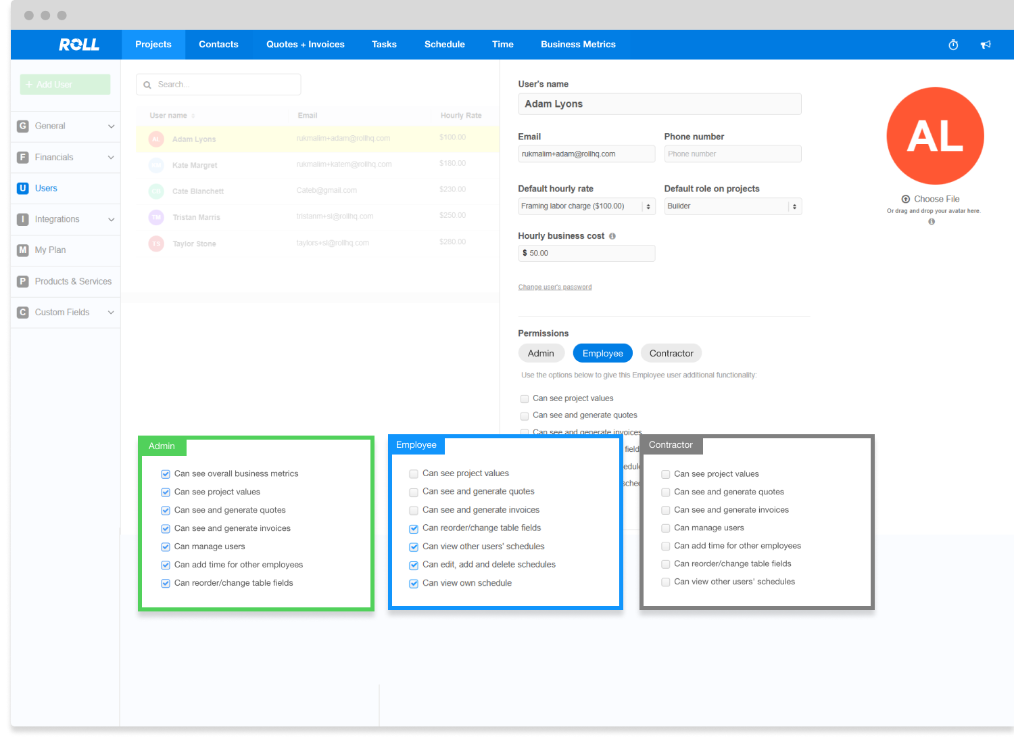Screen dimensions: 1014x744
Task: Select the Contractor permission button
Action: tap(671, 353)
